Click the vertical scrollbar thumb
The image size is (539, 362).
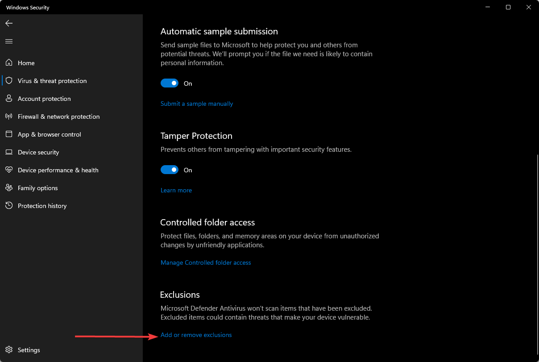coord(537,254)
